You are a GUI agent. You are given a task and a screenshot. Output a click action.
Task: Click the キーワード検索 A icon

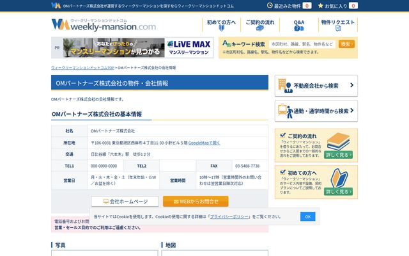[226, 44]
